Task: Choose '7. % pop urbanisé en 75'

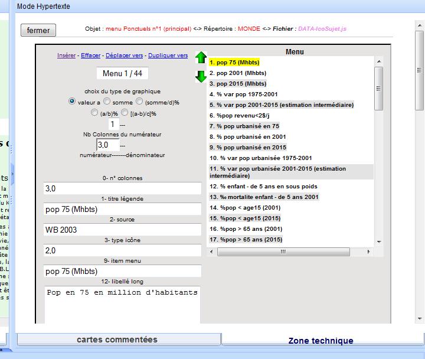Action: pyautogui.click(x=244, y=126)
